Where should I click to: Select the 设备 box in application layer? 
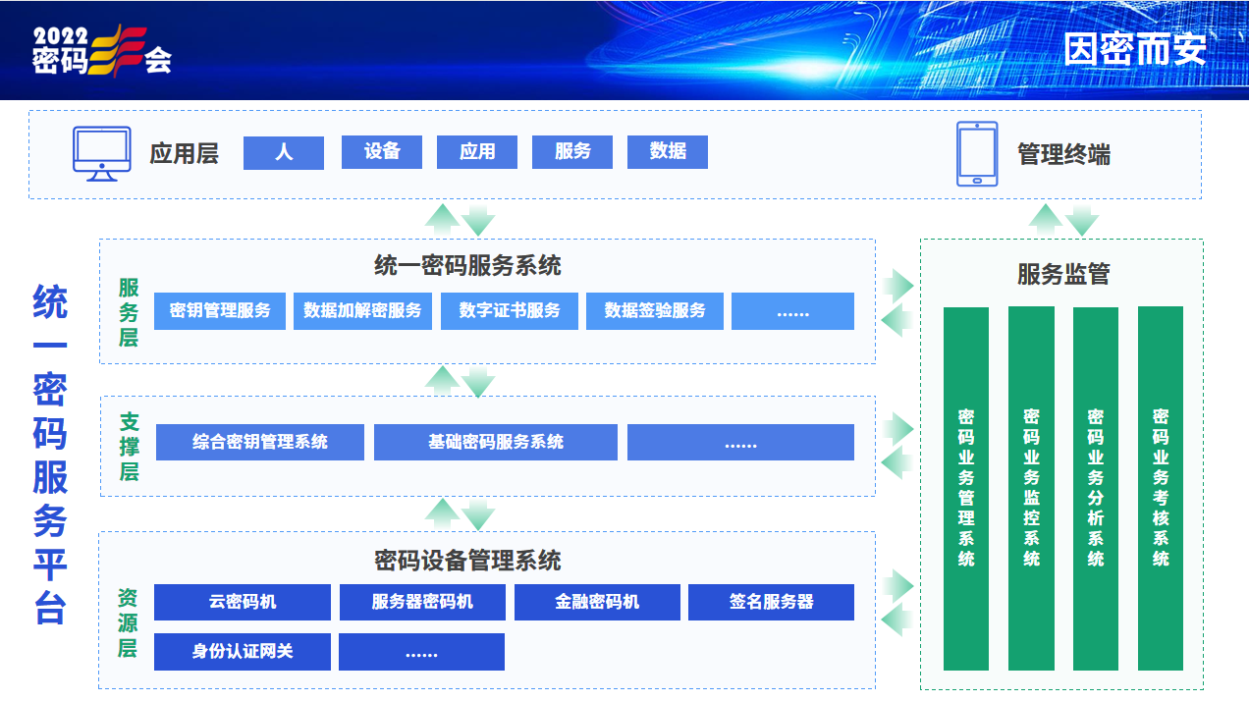coord(382,152)
